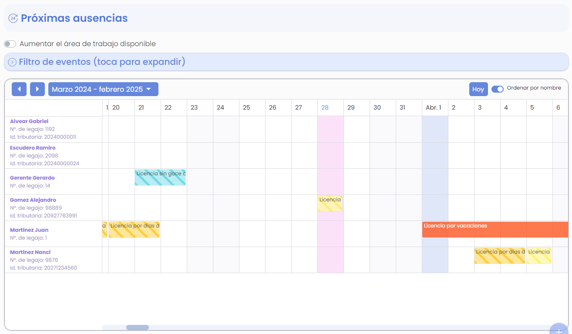Open the Marzo 2024 - febrero 2025 dropdown
Image resolution: width=572 pixels, height=334 pixels.
click(103, 89)
